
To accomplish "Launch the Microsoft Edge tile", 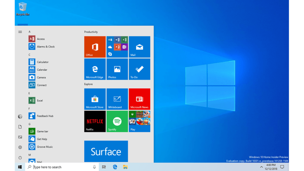I will click(x=95, y=69).
